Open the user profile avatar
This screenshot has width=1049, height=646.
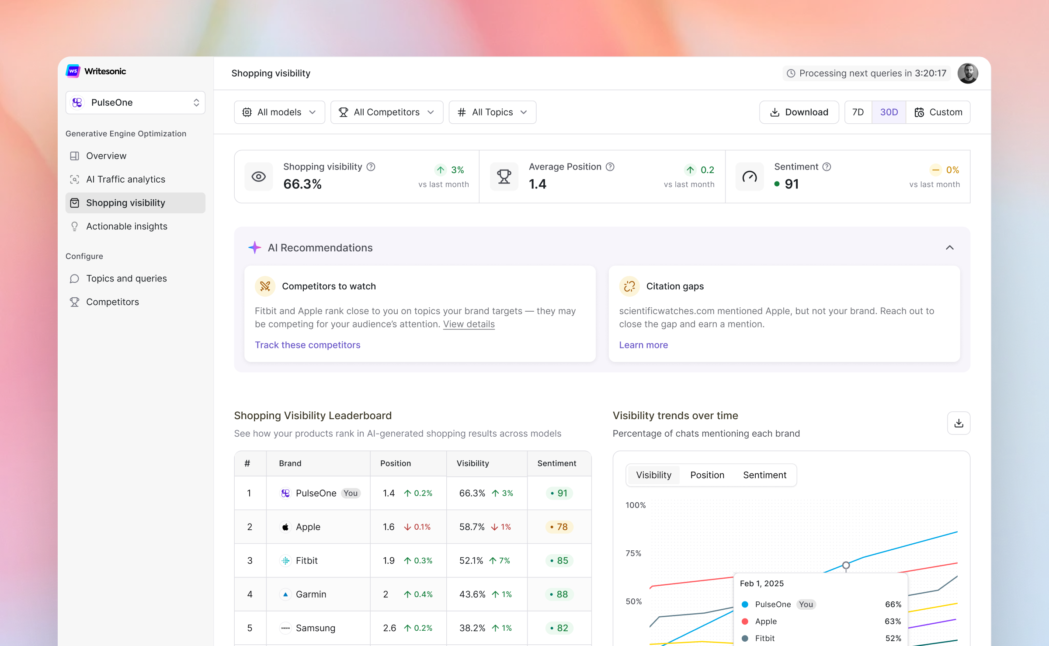coord(968,73)
